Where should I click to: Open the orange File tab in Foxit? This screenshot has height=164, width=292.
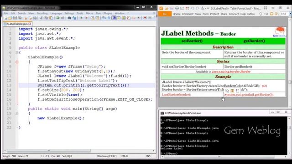coord(165,14)
